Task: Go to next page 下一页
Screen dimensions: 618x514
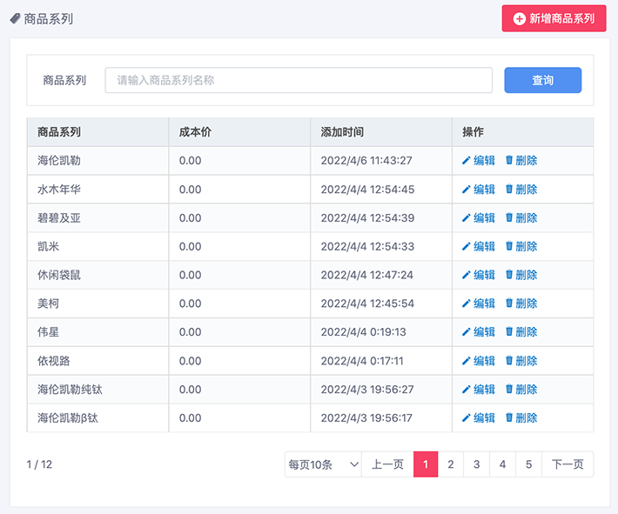Action: [x=568, y=464]
